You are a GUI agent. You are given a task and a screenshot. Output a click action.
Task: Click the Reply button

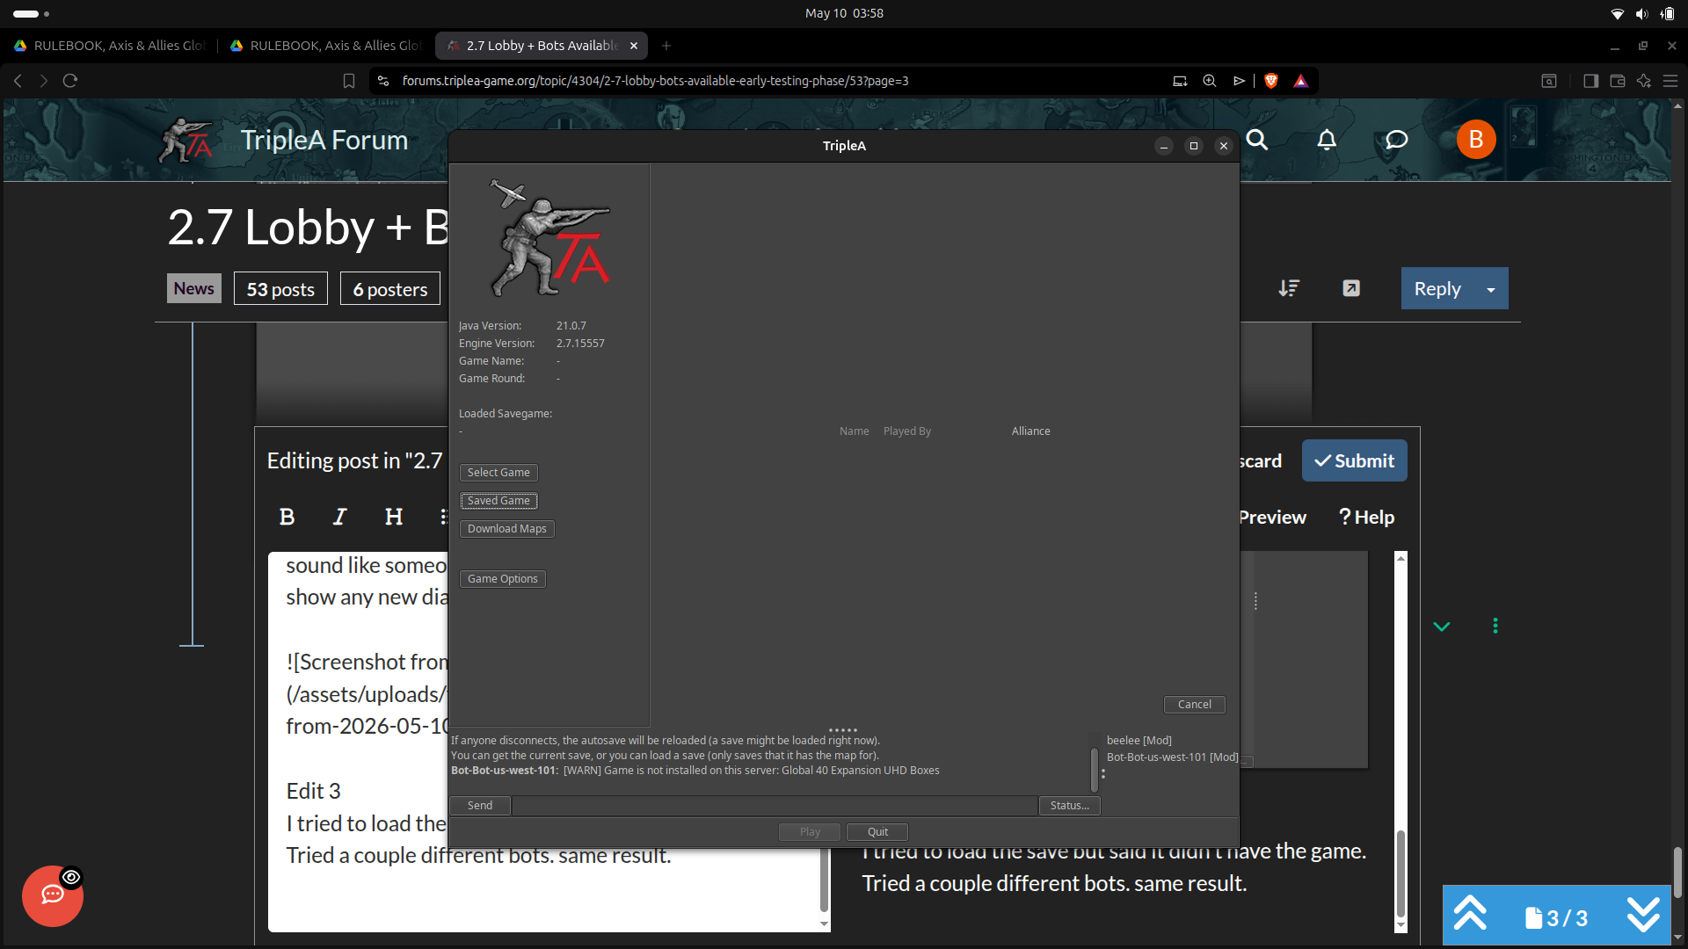(1437, 288)
